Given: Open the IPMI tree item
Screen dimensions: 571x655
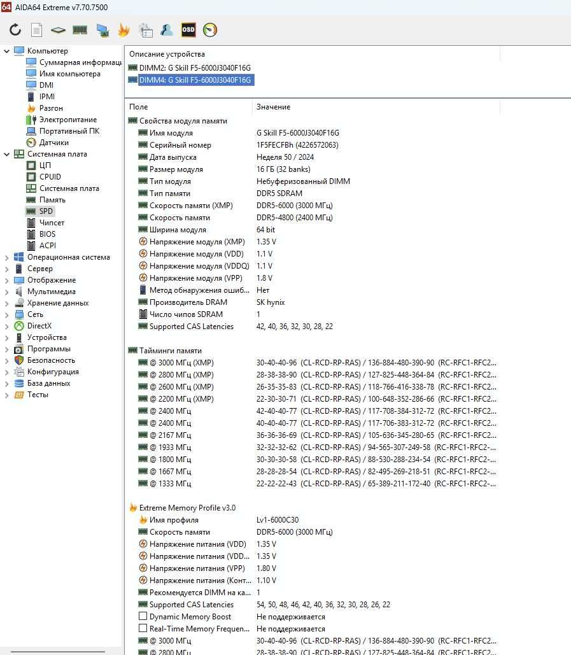Looking at the screenshot, I should (x=46, y=97).
